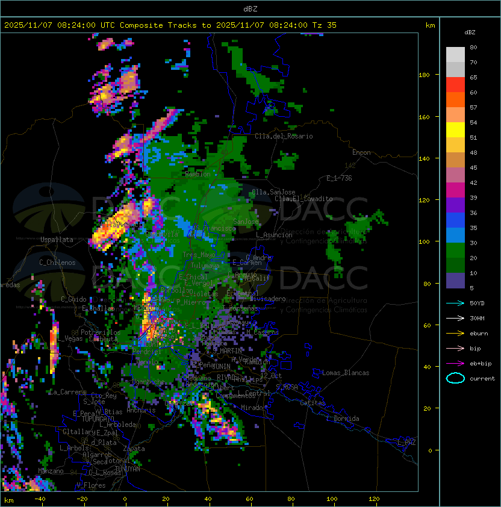Click the Uspallata place label
The image size is (501, 507).
[x=57, y=240]
